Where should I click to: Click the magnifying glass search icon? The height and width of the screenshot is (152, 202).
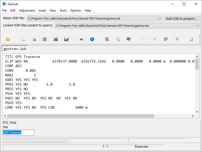coord(155,39)
